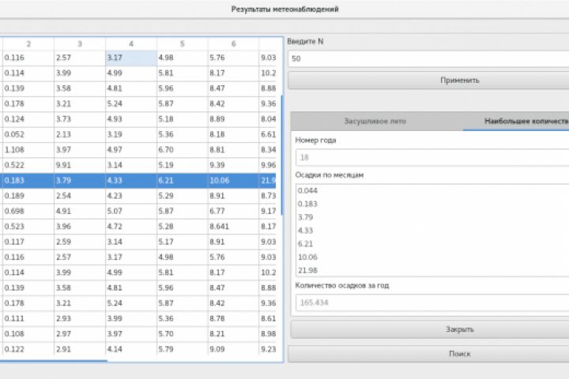
Task: Click the Количество осадков за год field
Action: tap(432, 302)
